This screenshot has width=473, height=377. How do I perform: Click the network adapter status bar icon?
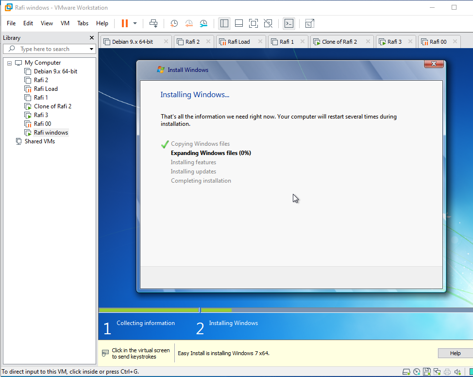pos(437,372)
